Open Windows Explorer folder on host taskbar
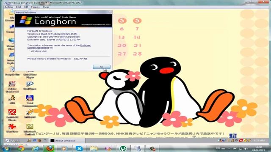 (x=94, y=148)
